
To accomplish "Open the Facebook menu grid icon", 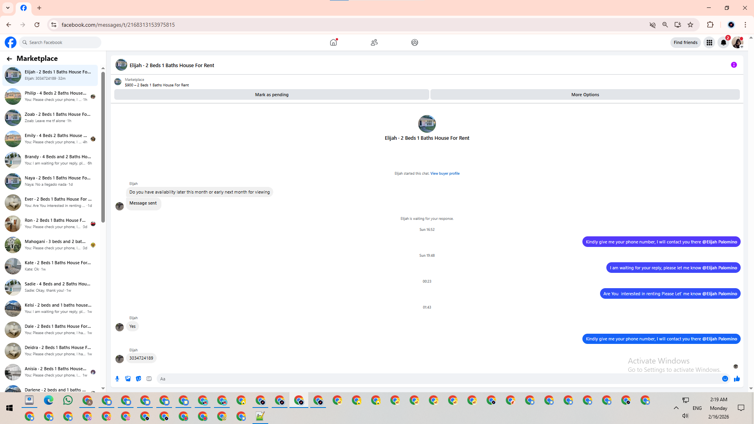I will point(709,42).
